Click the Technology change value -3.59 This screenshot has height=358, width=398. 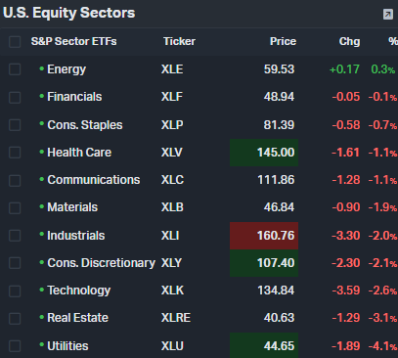click(x=346, y=291)
